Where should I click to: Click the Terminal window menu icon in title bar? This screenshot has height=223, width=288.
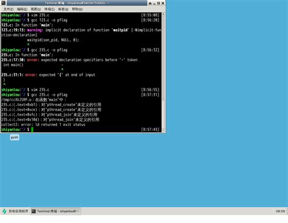(x=4, y=3)
